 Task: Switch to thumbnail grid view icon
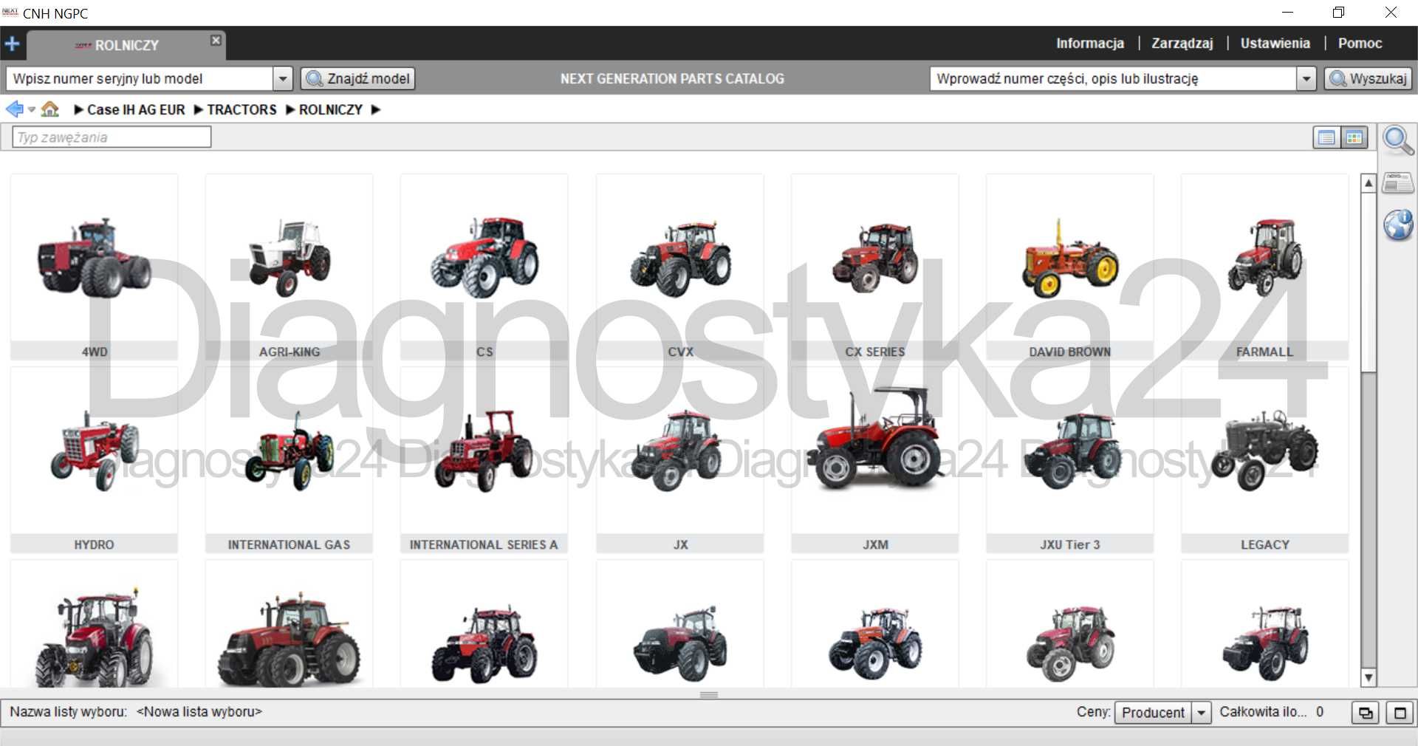[1354, 137]
